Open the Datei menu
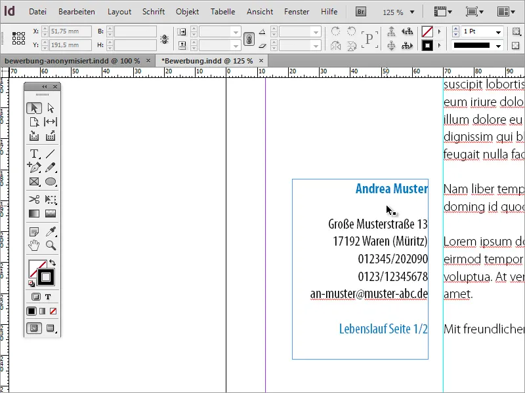 coord(37,12)
